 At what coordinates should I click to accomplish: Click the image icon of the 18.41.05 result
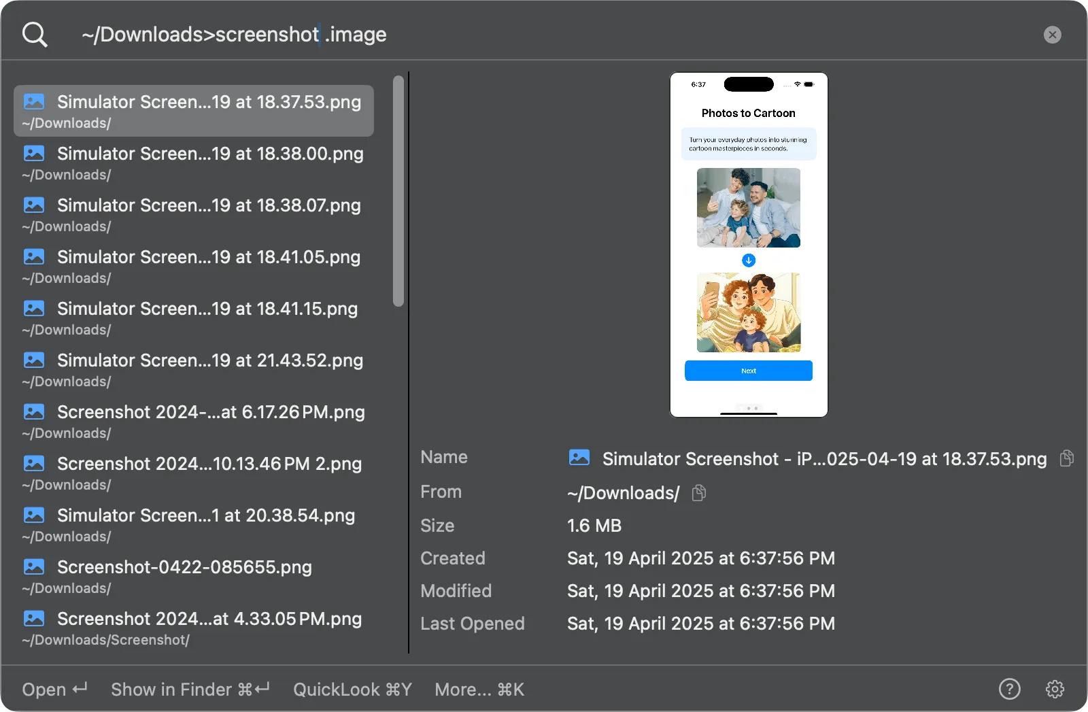click(x=33, y=256)
